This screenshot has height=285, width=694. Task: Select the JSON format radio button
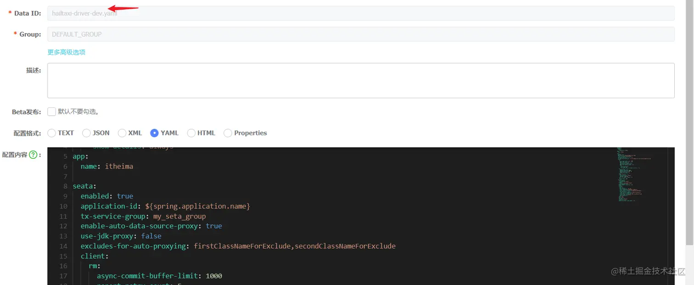pos(86,133)
